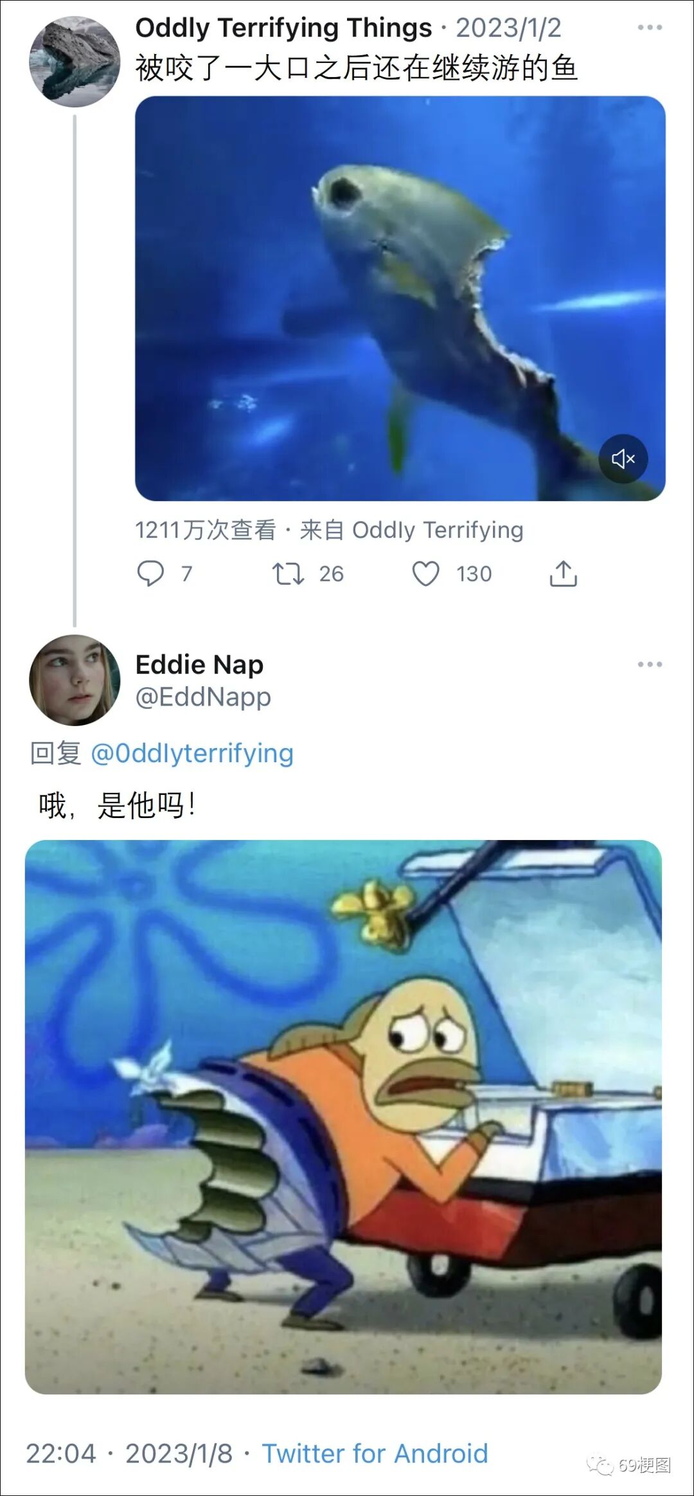Screen dimensions: 694x1496
Task: Select the @EddNapp handle
Action: [203, 697]
